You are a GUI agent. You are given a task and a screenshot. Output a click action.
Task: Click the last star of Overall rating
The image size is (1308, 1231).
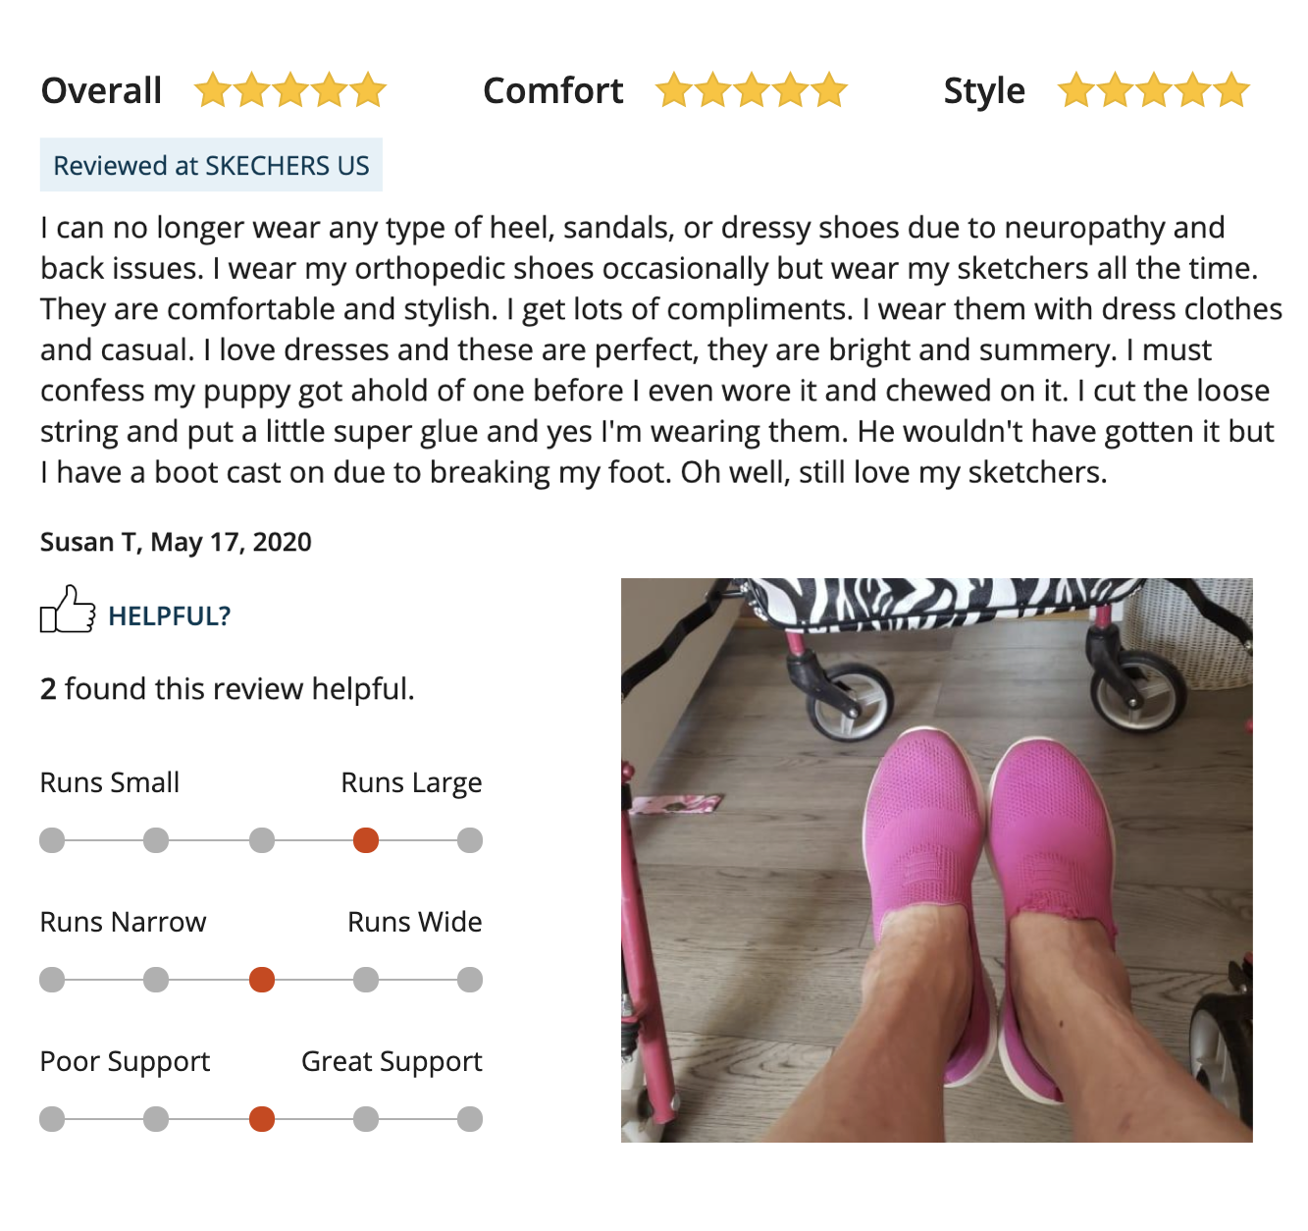pyautogui.click(x=368, y=90)
